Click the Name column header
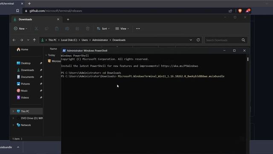 pos(53,49)
